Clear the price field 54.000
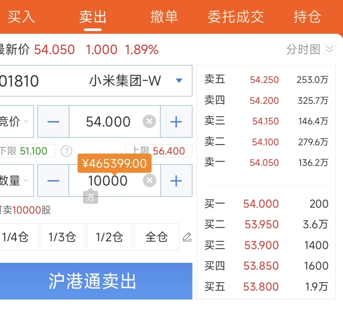 149,121
